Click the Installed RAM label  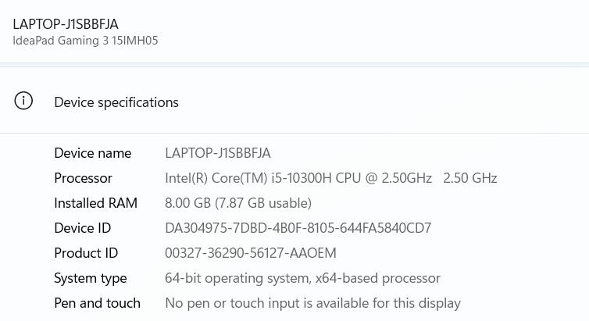click(95, 203)
